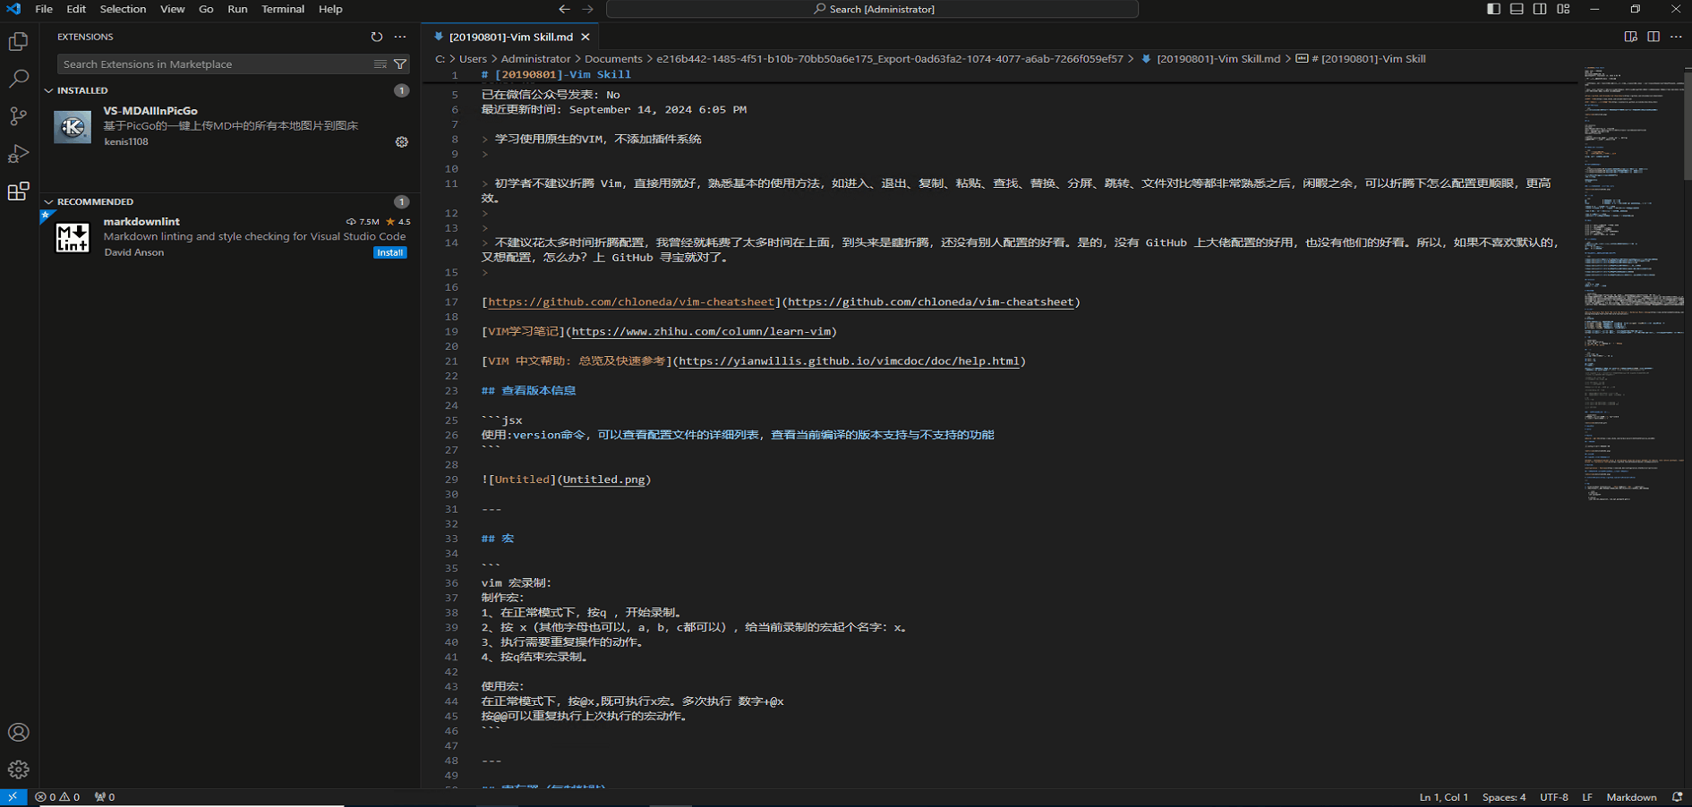Open markdown preview to the side
Image resolution: width=1692 pixels, height=807 pixels.
click(x=1630, y=37)
